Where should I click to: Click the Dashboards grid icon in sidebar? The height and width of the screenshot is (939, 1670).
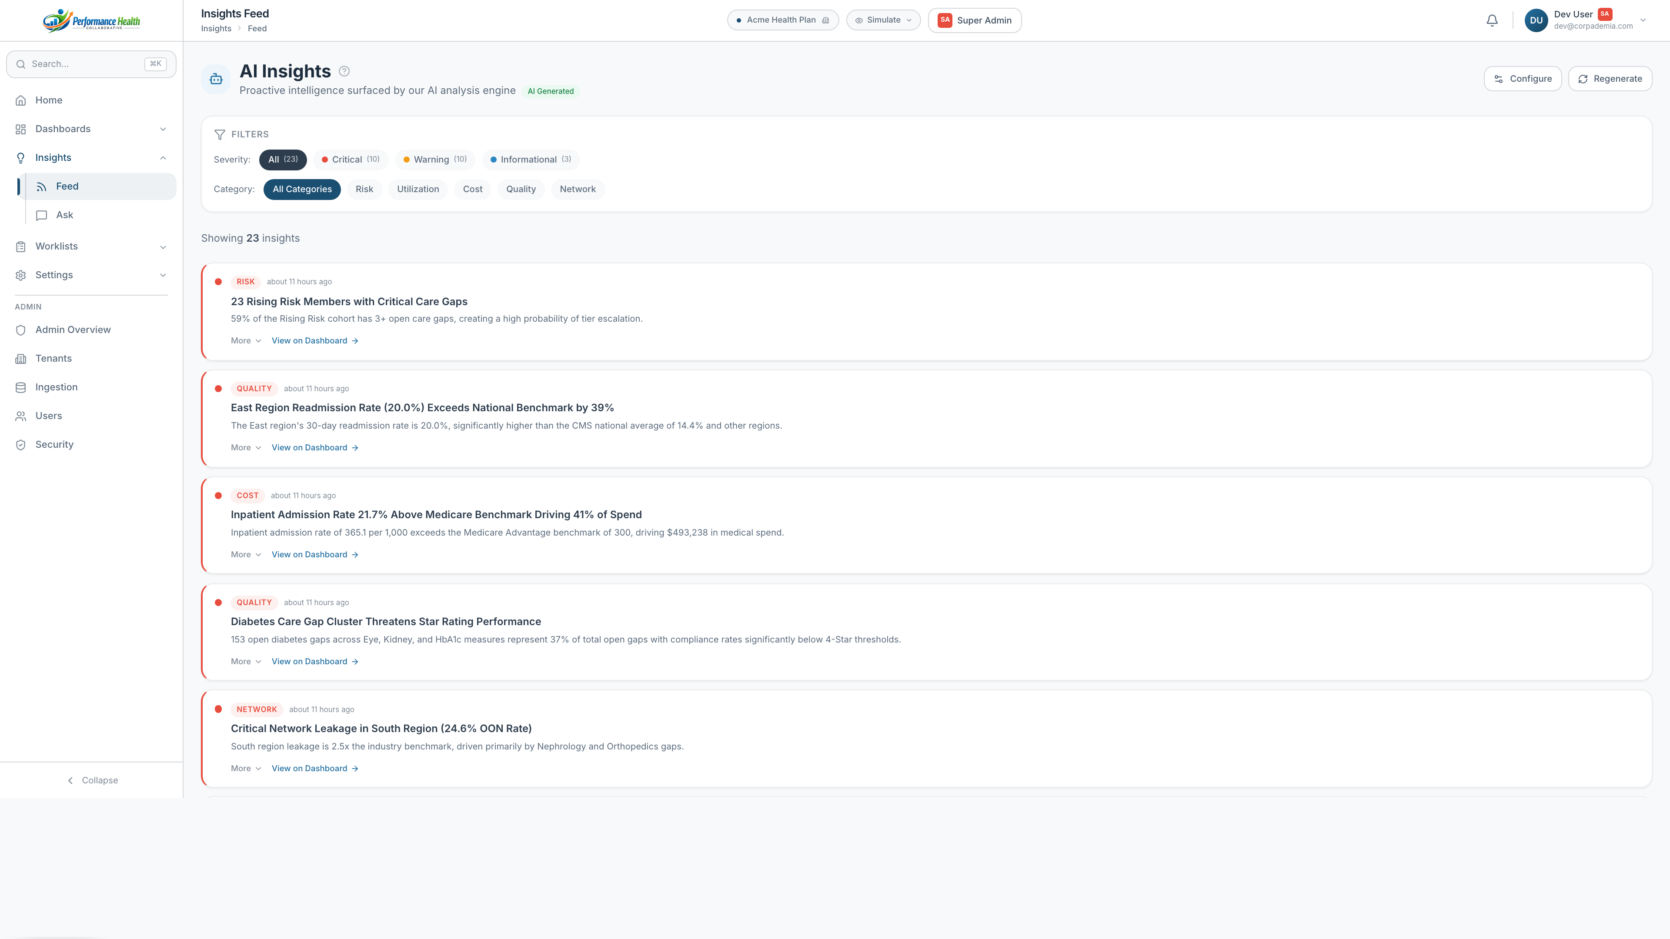tap(21, 129)
